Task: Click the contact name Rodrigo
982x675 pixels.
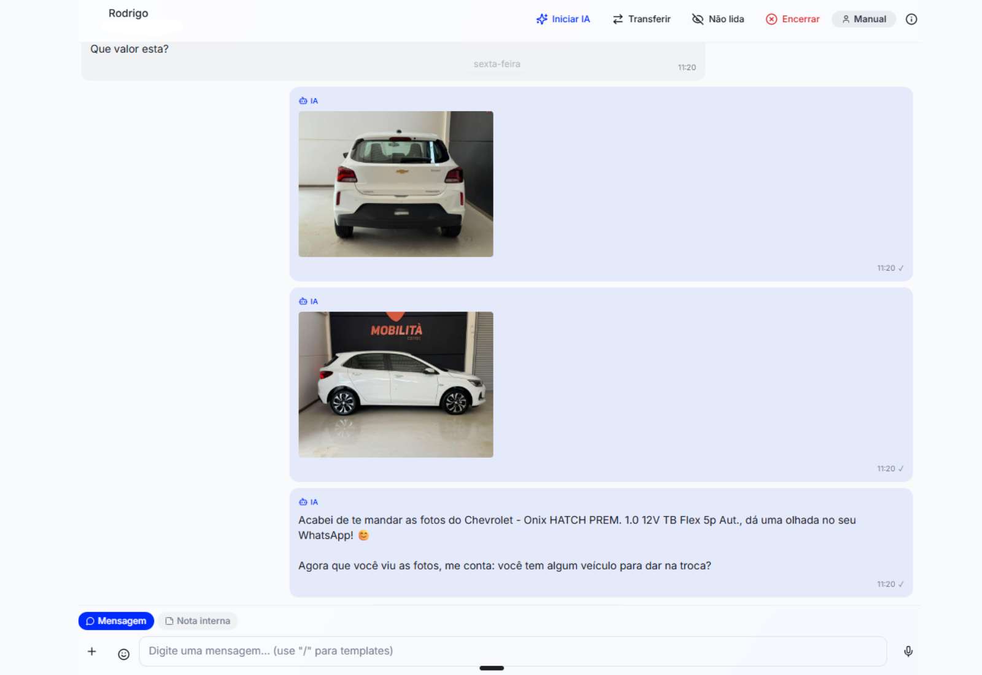Action: (x=128, y=13)
